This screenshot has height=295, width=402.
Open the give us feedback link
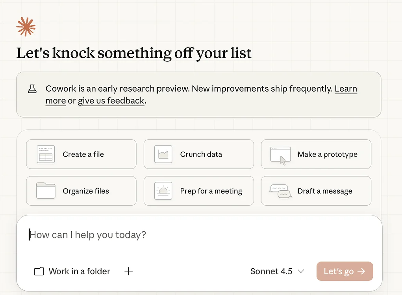point(111,101)
